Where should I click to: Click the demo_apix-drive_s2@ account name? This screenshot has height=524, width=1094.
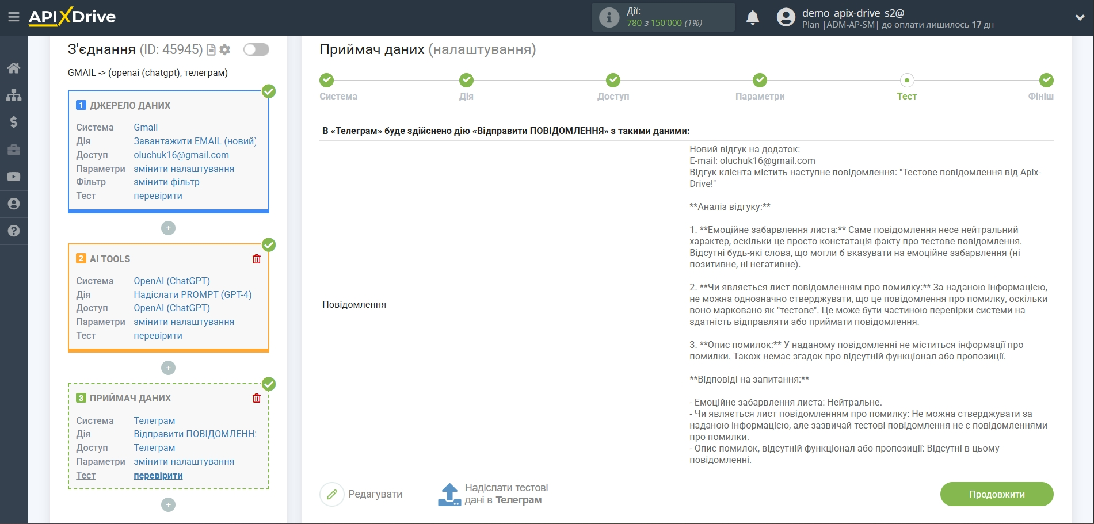point(853,13)
